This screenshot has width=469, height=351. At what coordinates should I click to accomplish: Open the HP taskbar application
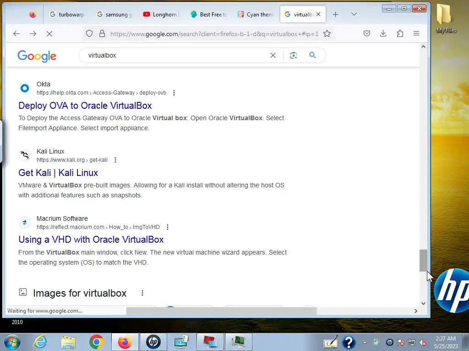pos(153,342)
